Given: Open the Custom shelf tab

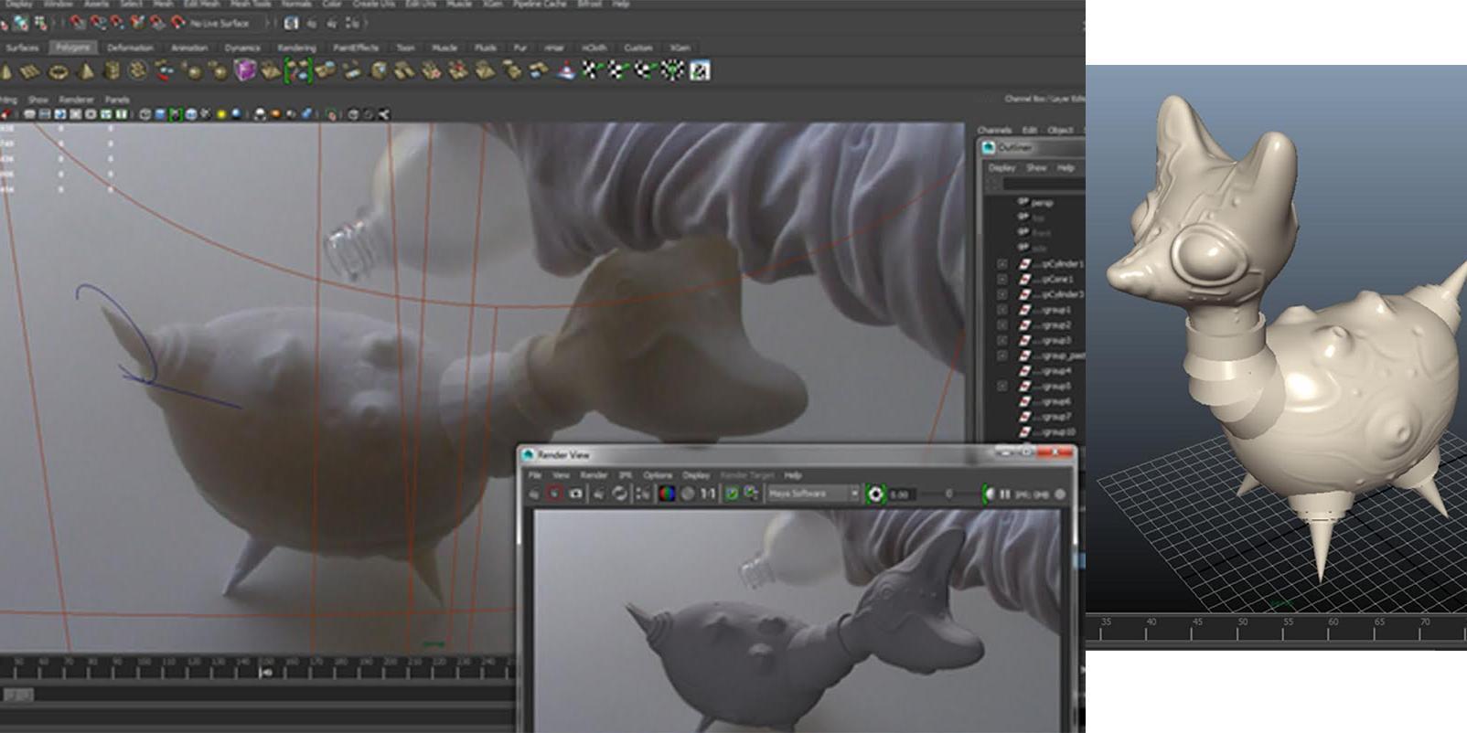Looking at the screenshot, I should tap(638, 48).
